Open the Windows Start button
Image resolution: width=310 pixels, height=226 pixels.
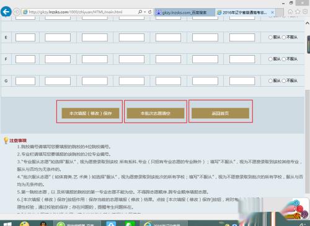[x=7, y=224]
